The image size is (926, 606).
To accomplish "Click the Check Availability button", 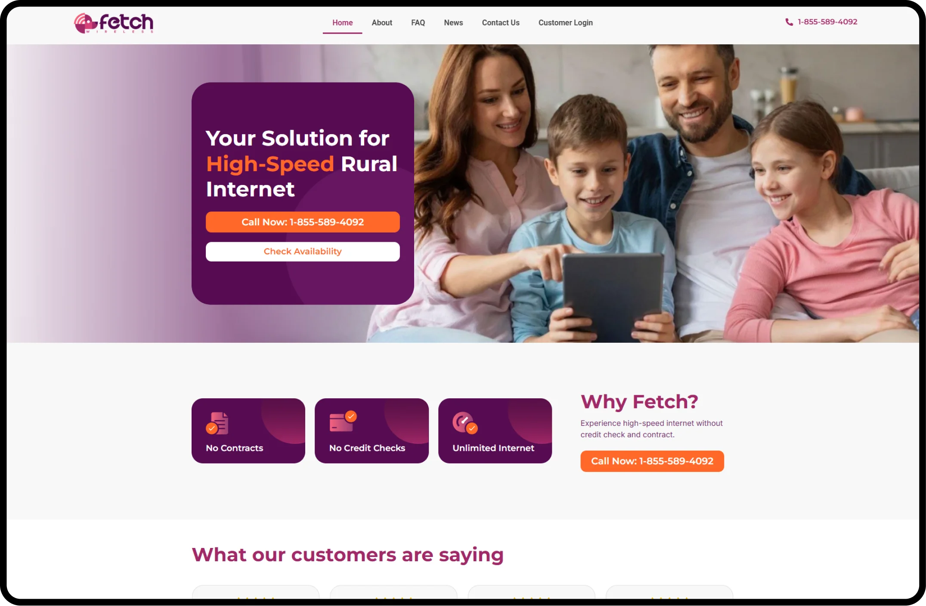I will [x=303, y=252].
